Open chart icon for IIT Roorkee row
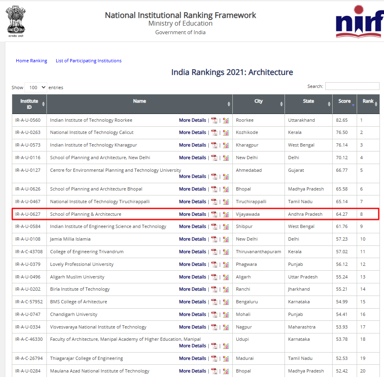Viewport: 384px width, 377px height. pos(226,121)
